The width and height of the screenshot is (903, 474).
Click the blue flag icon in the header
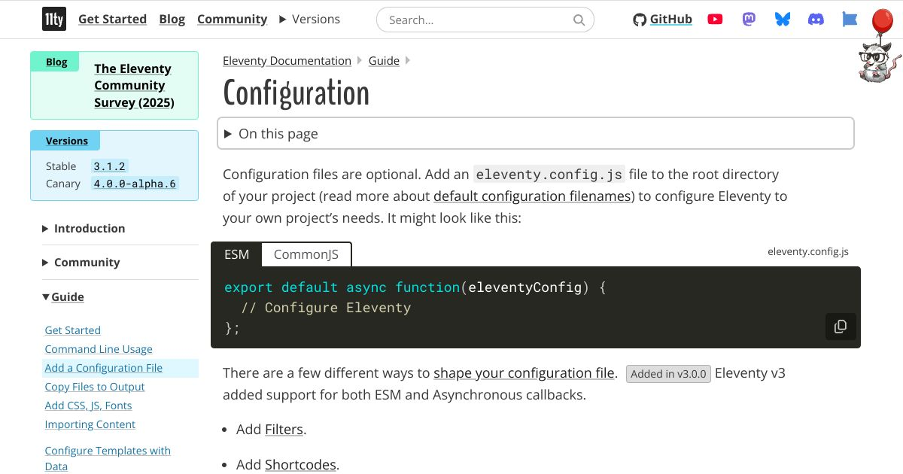[x=849, y=19]
